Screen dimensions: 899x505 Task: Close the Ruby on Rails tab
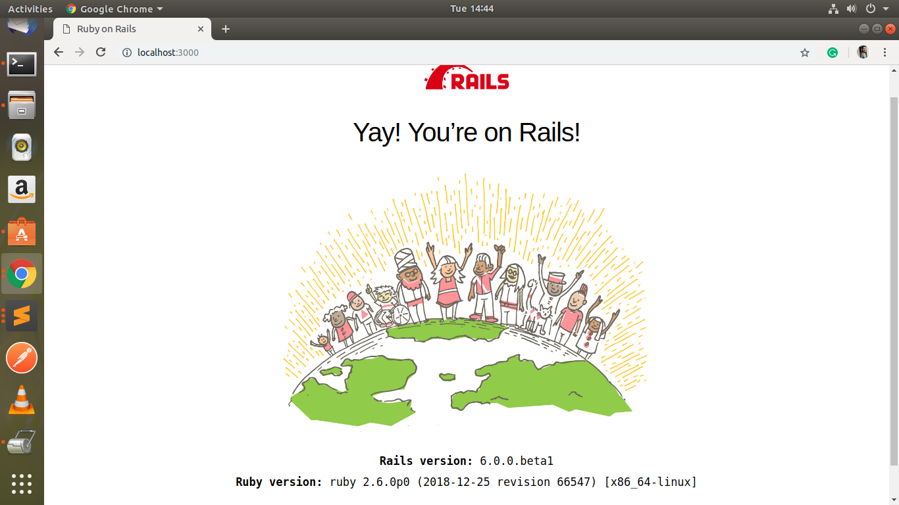pos(201,29)
